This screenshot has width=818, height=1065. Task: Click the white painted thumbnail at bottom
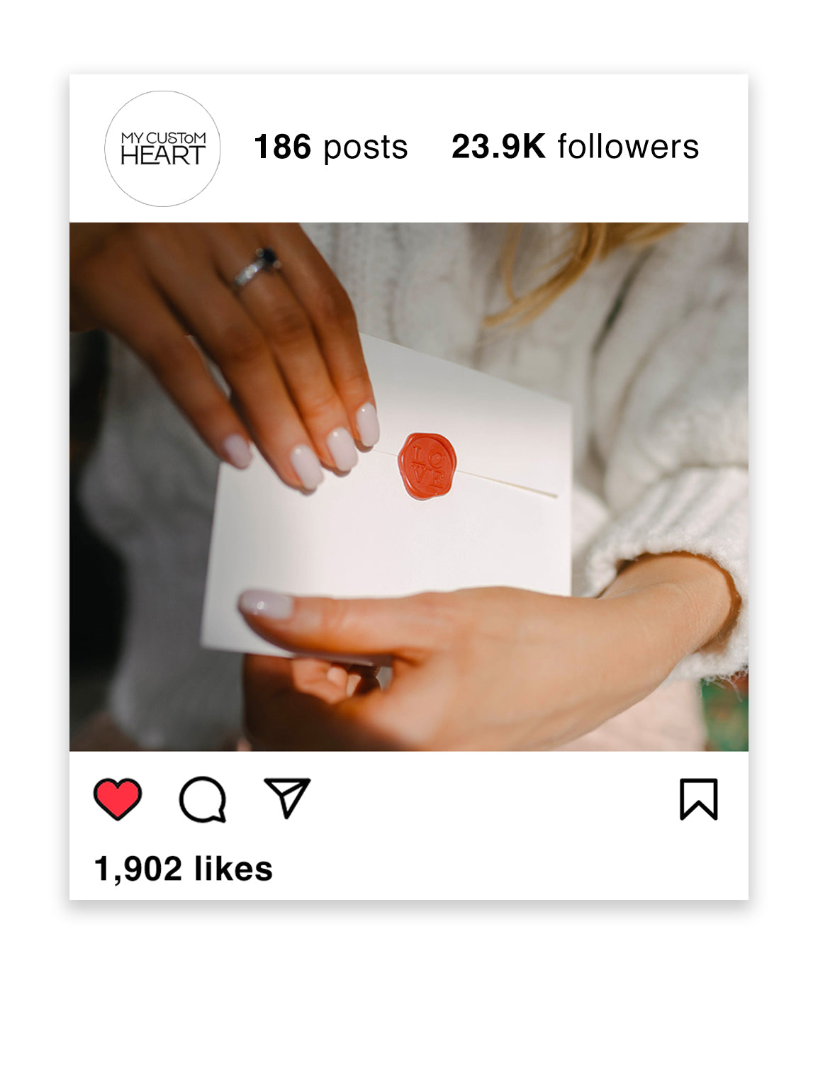[x=266, y=604]
